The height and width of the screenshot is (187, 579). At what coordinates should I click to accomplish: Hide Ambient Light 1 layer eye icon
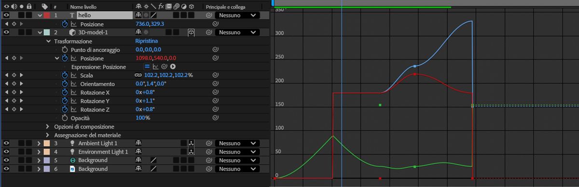[7, 144]
